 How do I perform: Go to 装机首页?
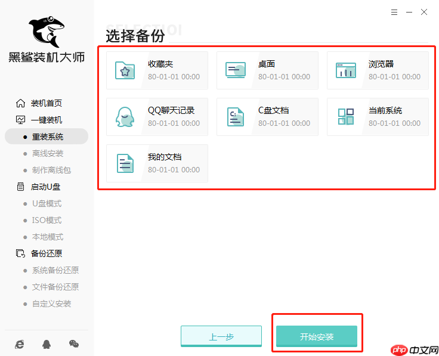(46, 103)
